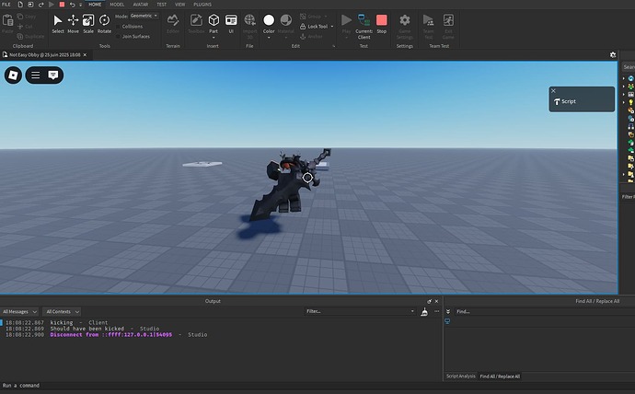
Task: Expand the Color dropdown arrow
Action: pos(269,38)
